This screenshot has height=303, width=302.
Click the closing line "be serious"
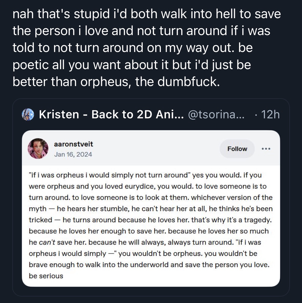(46, 276)
